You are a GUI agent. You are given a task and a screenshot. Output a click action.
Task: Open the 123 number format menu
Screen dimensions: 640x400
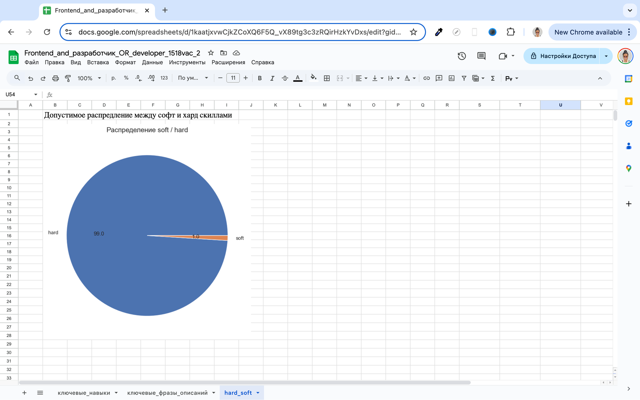pyautogui.click(x=164, y=78)
